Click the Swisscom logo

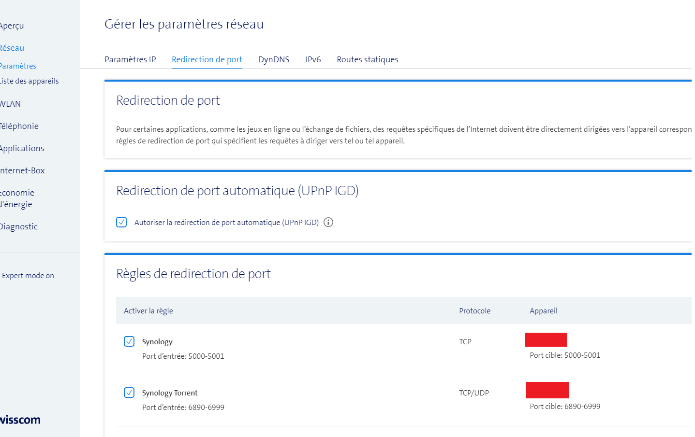click(20, 420)
